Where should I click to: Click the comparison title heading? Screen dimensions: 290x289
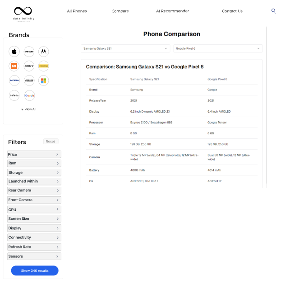145,67
